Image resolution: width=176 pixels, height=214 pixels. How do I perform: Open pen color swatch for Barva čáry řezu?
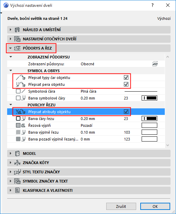point(149,119)
